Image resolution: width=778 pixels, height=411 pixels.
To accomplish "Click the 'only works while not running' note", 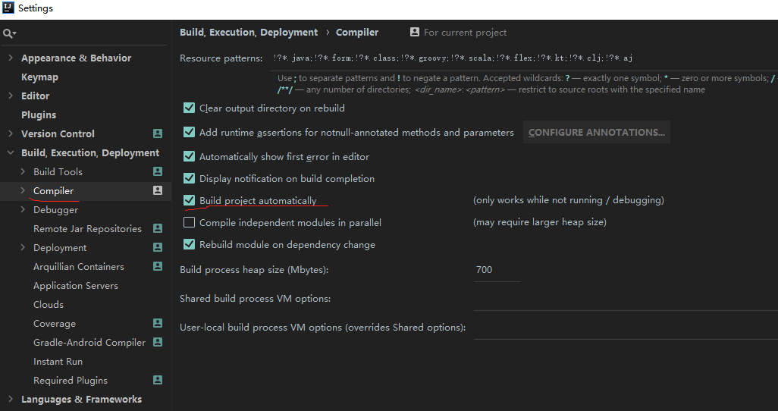I will coord(569,200).
